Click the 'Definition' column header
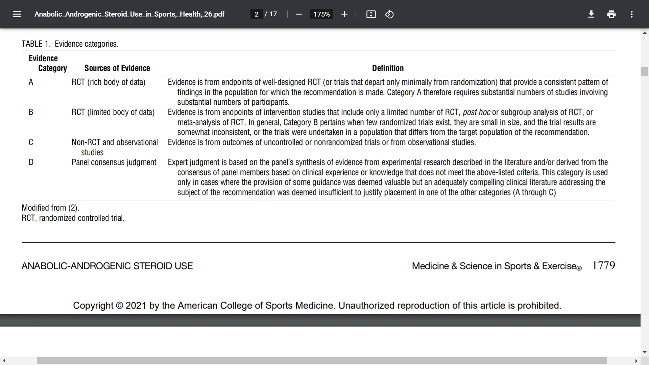This screenshot has width=649, height=365. click(x=388, y=68)
